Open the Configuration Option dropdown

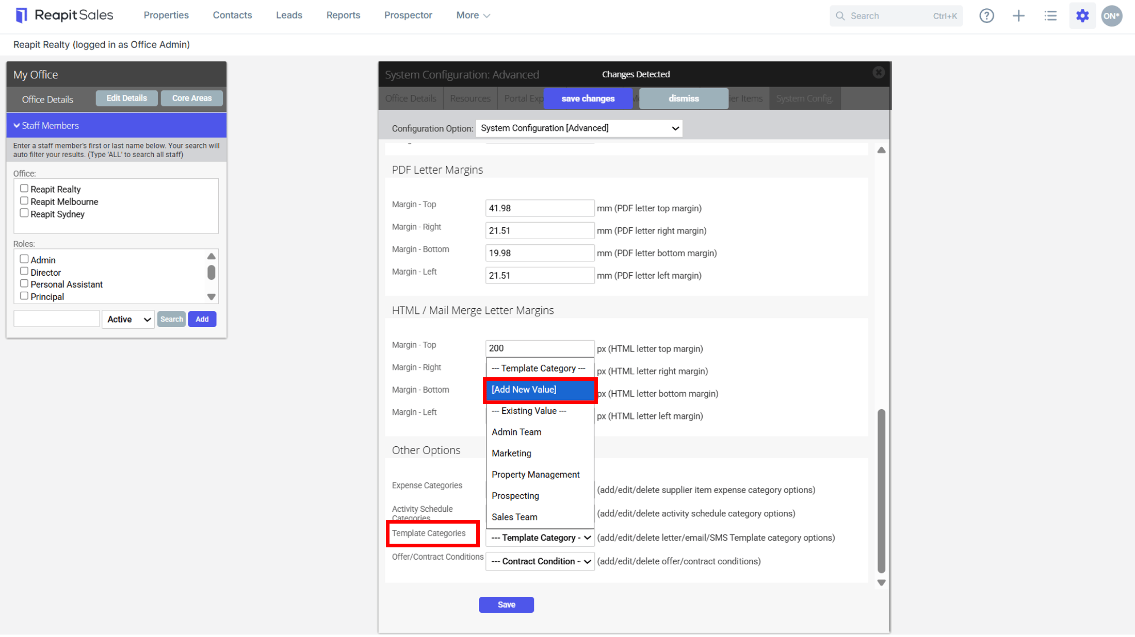click(x=579, y=128)
